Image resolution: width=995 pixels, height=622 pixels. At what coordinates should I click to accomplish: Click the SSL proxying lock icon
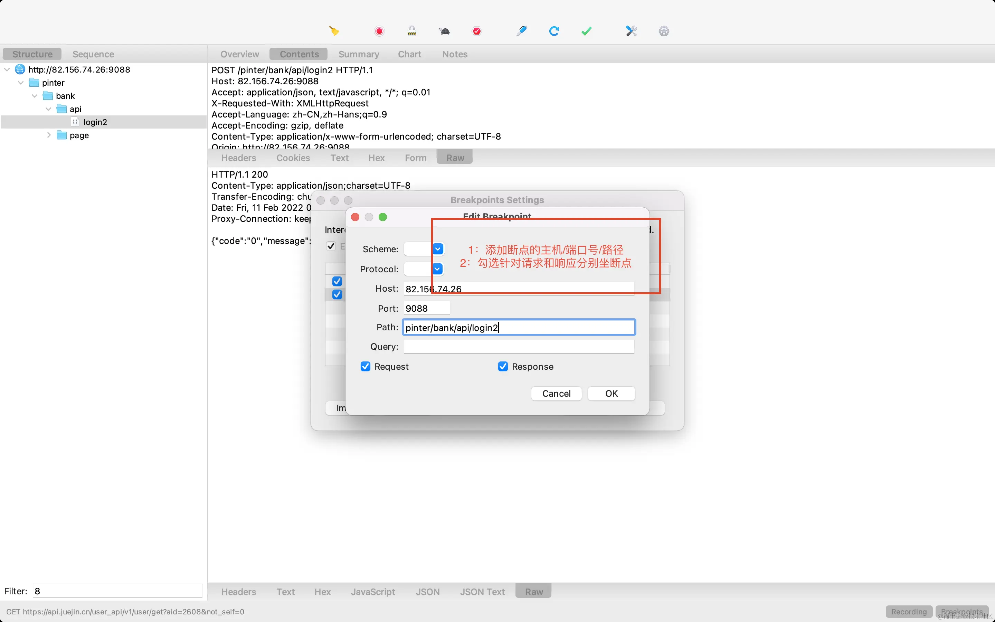click(x=411, y=31)
